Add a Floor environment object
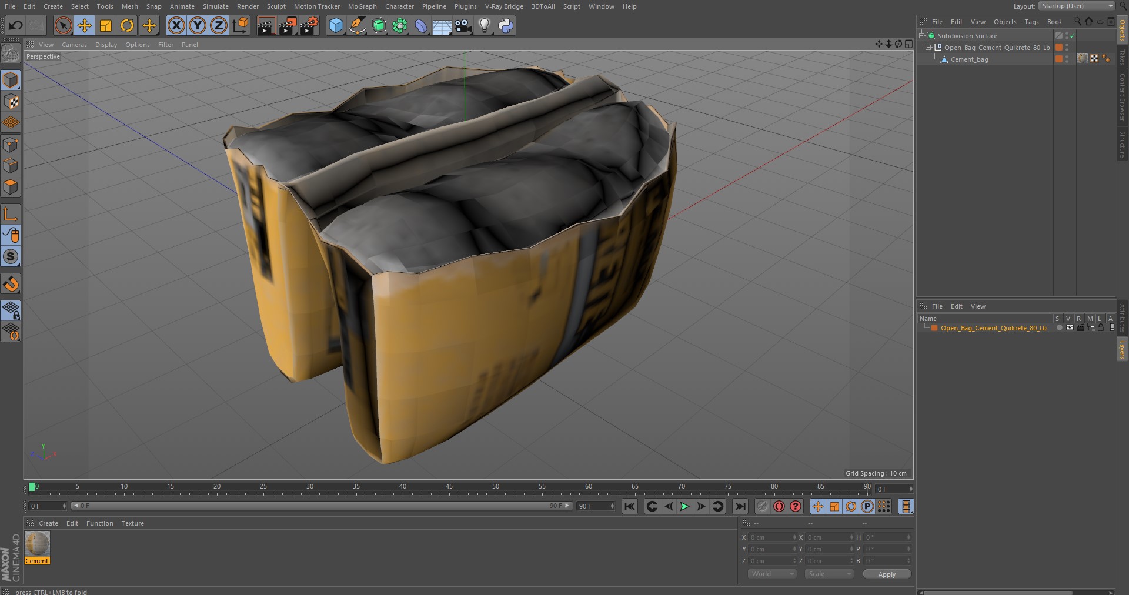Image resolution: width=1129 pixels, height=595 pixels. (442, 25)
